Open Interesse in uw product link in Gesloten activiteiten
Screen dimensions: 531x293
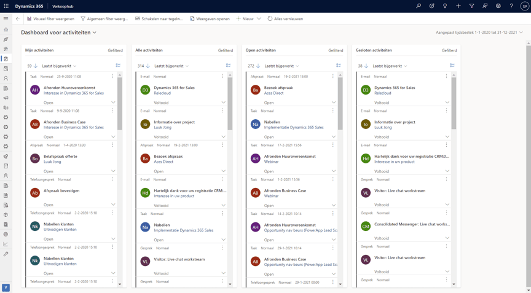pos(395,162)
